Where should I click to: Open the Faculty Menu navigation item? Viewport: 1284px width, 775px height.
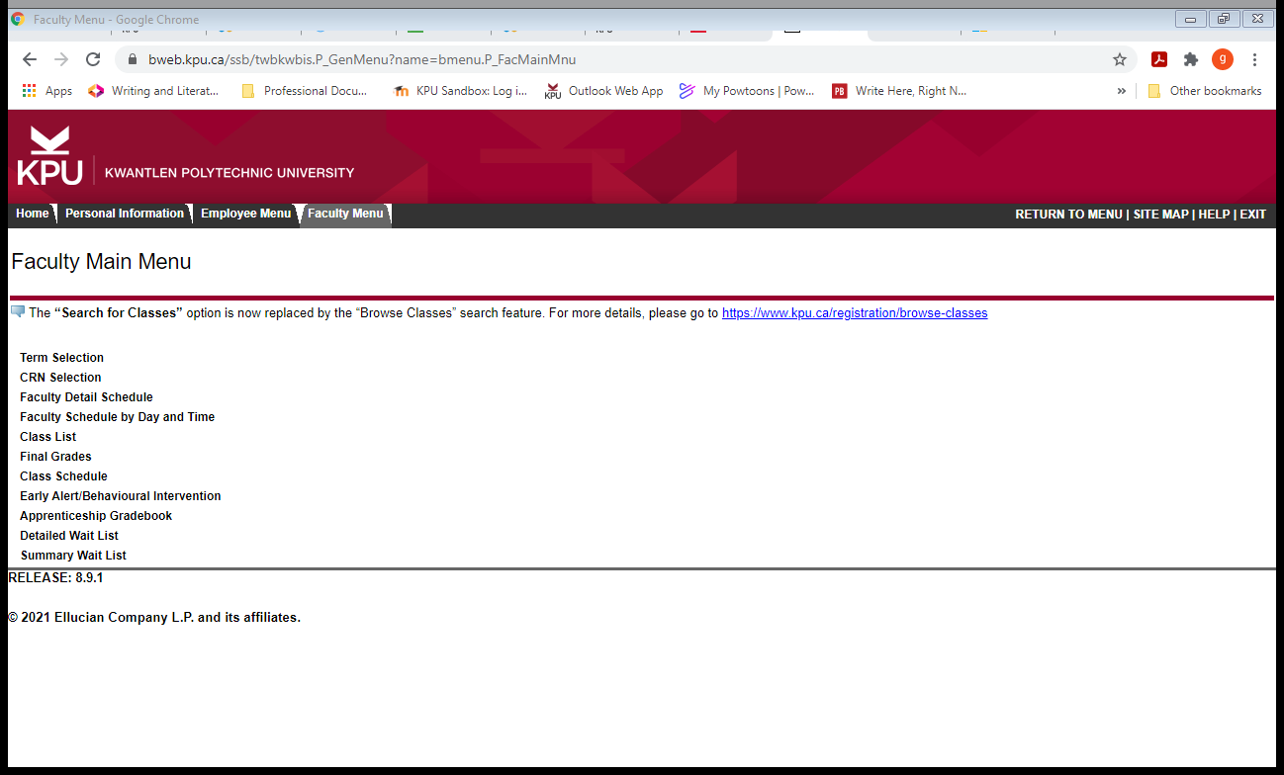344,214
